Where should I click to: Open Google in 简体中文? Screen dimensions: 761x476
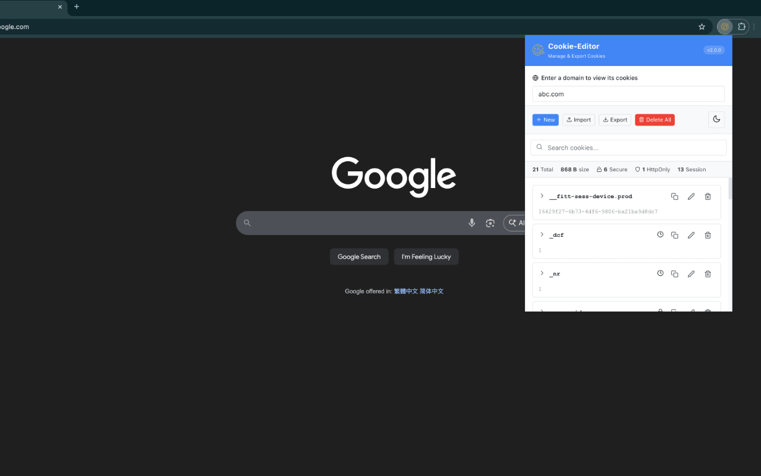coord(431,291)
